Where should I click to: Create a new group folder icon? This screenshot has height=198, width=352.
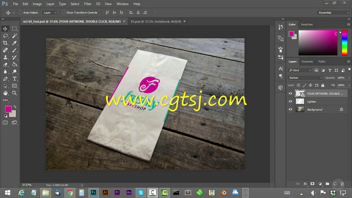pyautogui.click(x=327, y=184)
